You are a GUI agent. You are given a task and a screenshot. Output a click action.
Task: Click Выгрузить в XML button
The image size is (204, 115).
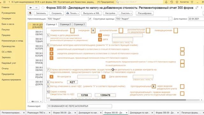click(x=91, y=13)
